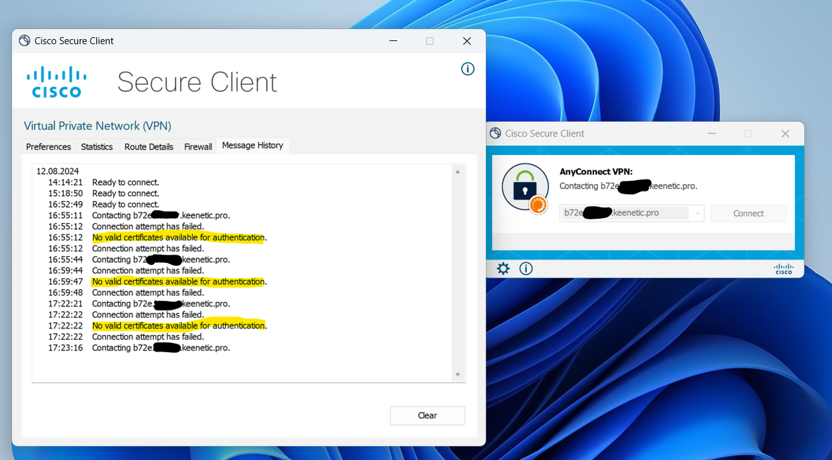Click the 17:23:16 Contacting entry
The image size is (832, 460).
tap(139, 348)
